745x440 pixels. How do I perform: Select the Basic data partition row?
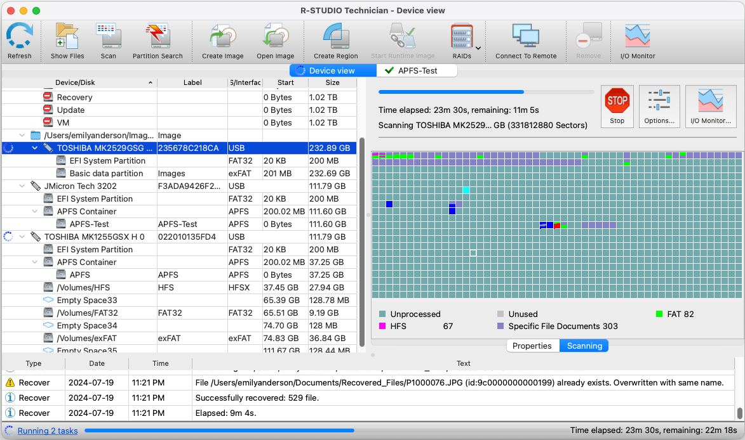point(179,174)
